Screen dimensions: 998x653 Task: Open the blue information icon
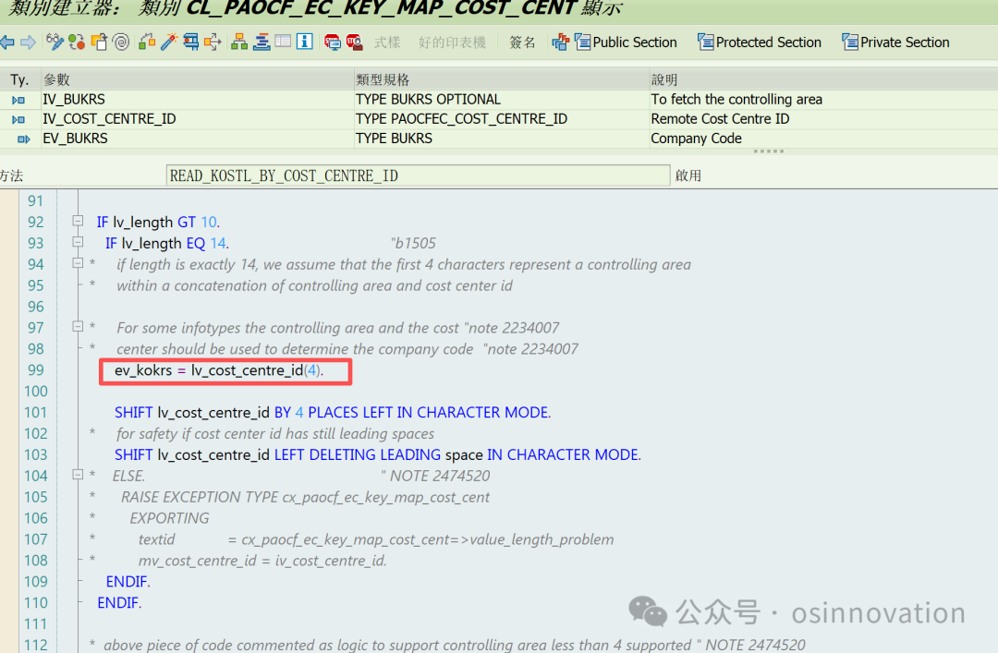(x=304, y=42)
